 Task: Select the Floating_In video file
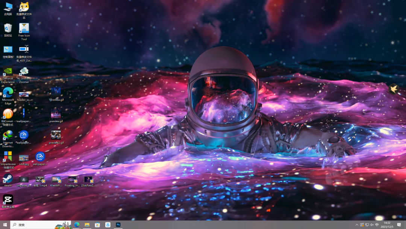[72, 182]
